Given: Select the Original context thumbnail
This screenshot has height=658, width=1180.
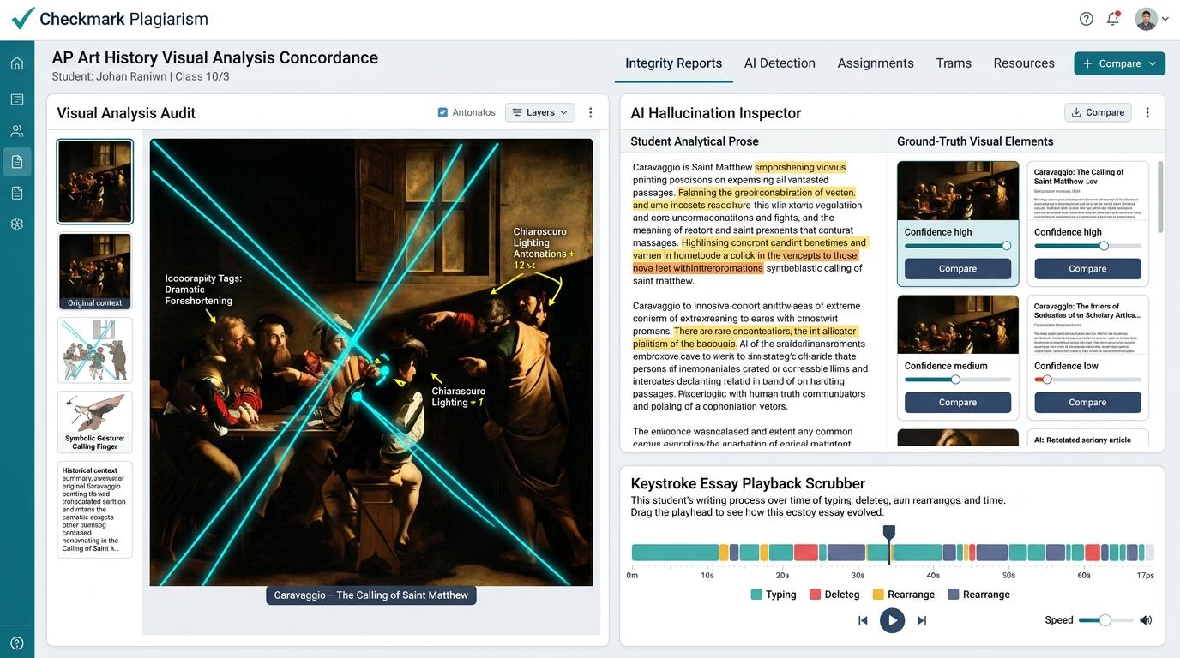Looking at the screenshot, I should (94, 272).
